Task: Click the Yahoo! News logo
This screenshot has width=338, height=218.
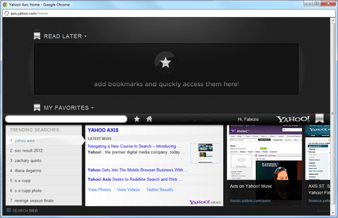Action: (205, 202)
